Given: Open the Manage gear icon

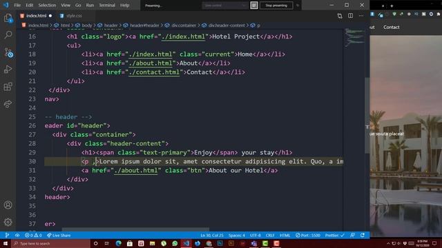Looking at the screenshot, I should point(8,222).
